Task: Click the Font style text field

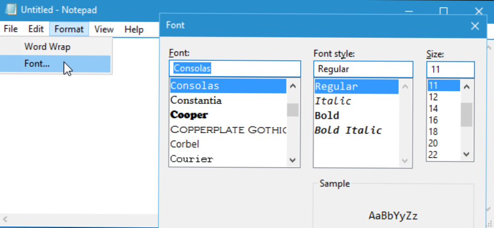Action: point(363,69)
